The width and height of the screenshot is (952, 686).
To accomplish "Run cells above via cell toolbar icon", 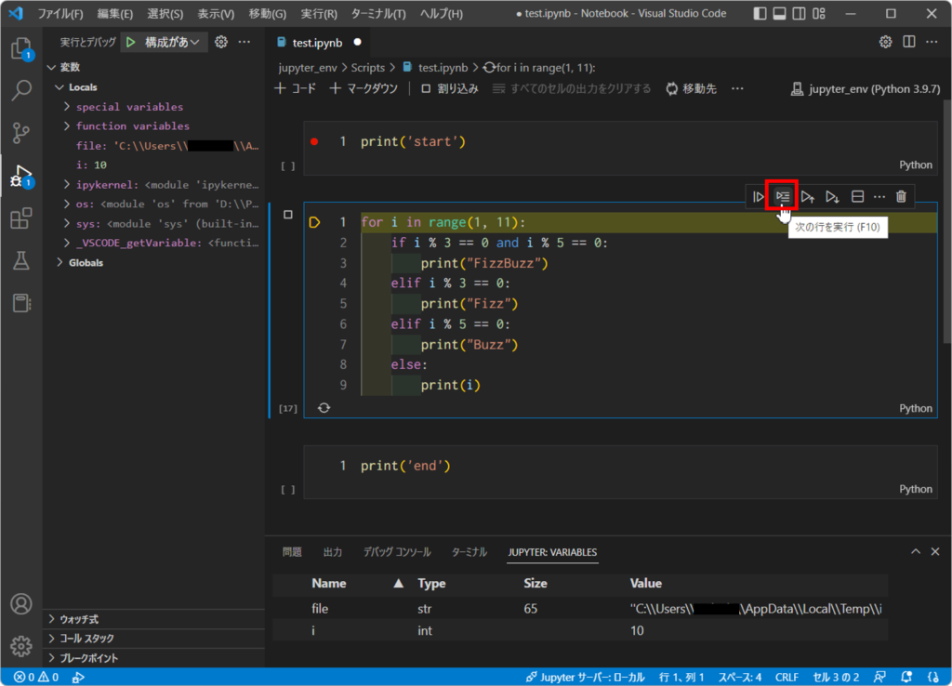I will [808, 197].
